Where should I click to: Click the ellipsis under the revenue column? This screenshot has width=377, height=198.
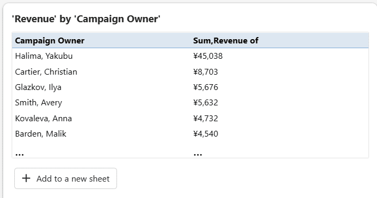click(198, 155)
